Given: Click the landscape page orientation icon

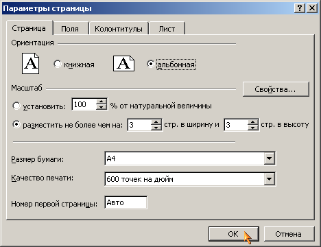Looking at the screenshot, I should tap(123, 63).
